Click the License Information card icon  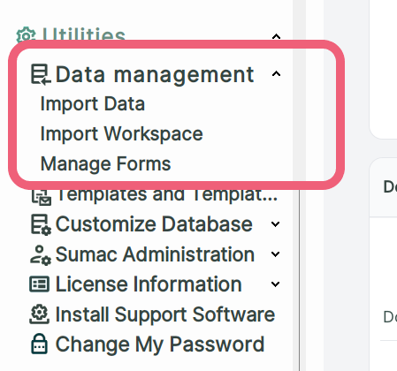tap(40, 284)
